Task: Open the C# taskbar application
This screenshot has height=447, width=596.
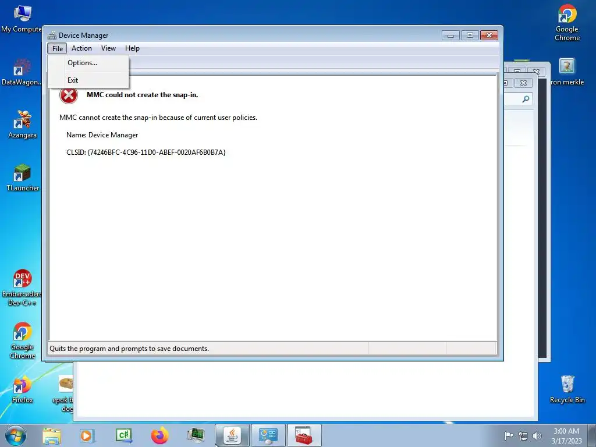Action: tap(123, 435)
